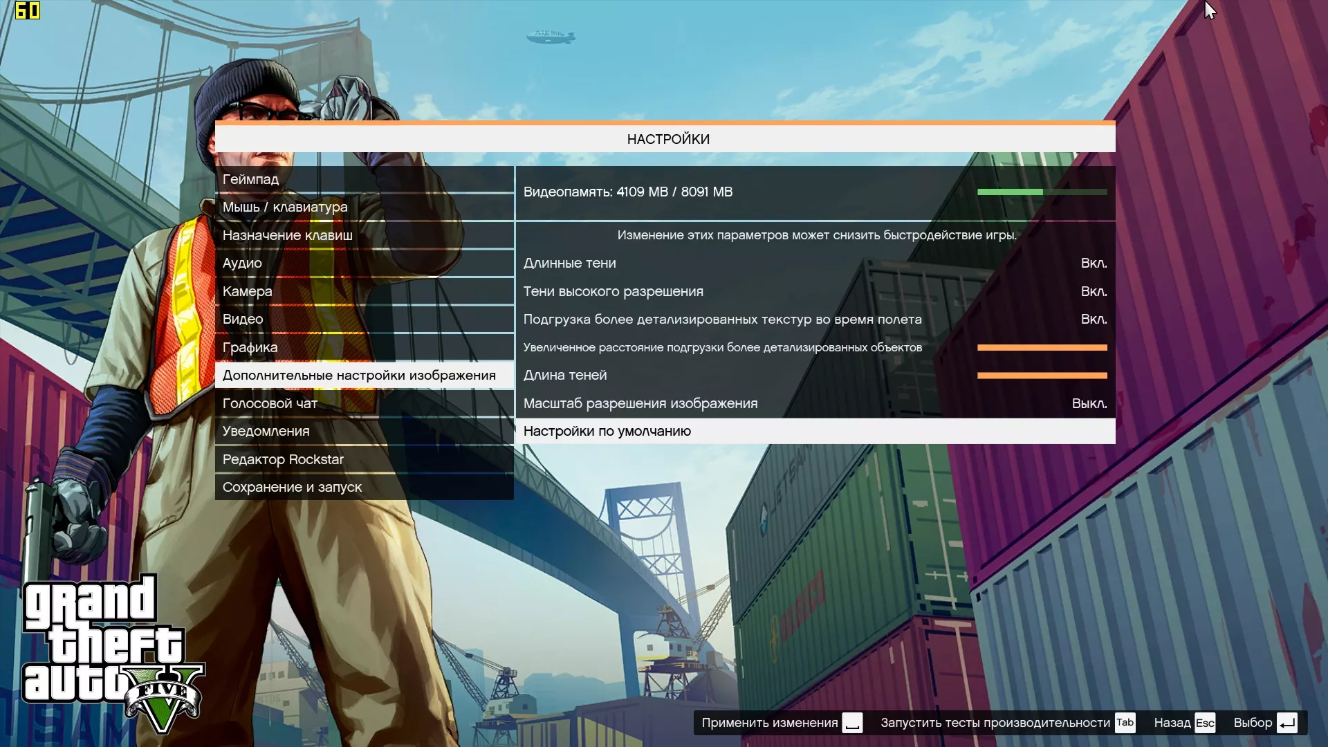Image resolution: width=1328 pixels, height=747 pixels.
Task: Click Запустить тесты производительности label
Action: [995, 723]
